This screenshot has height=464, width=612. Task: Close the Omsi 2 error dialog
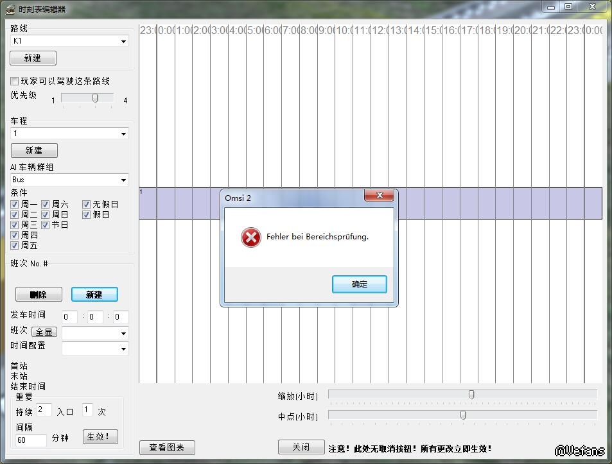pyautogui.click(x=379, y=195)
